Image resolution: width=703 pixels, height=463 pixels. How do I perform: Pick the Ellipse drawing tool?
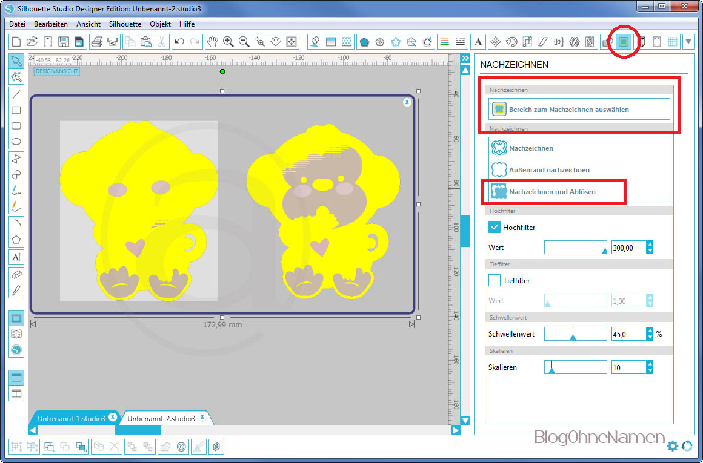[16, 142]
